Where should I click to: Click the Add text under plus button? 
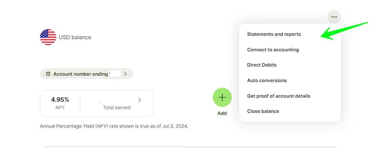222,113
